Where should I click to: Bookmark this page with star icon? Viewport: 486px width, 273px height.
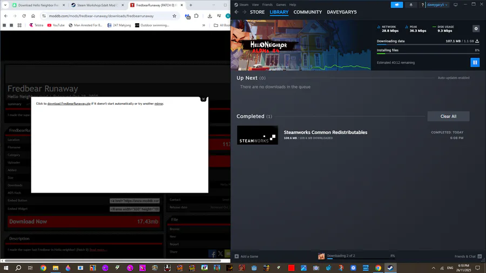174,16
